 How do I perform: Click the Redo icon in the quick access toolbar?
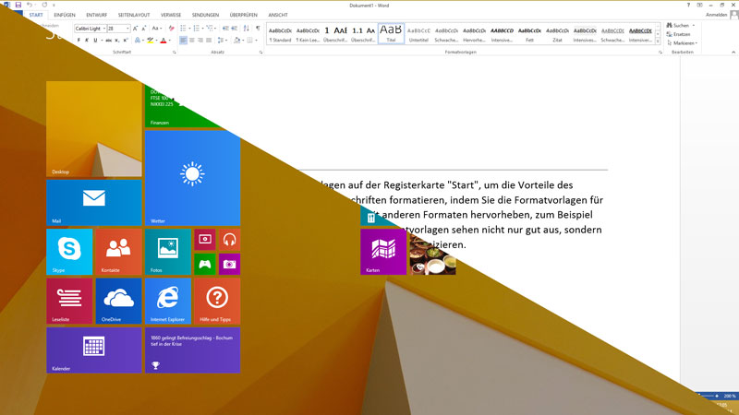click(x=44, y=6)
